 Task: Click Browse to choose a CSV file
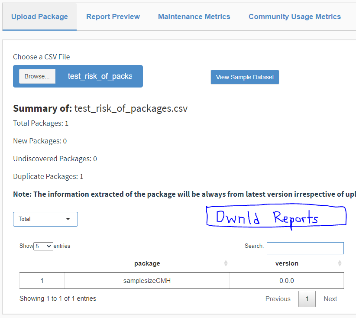(x=37, y=76)
